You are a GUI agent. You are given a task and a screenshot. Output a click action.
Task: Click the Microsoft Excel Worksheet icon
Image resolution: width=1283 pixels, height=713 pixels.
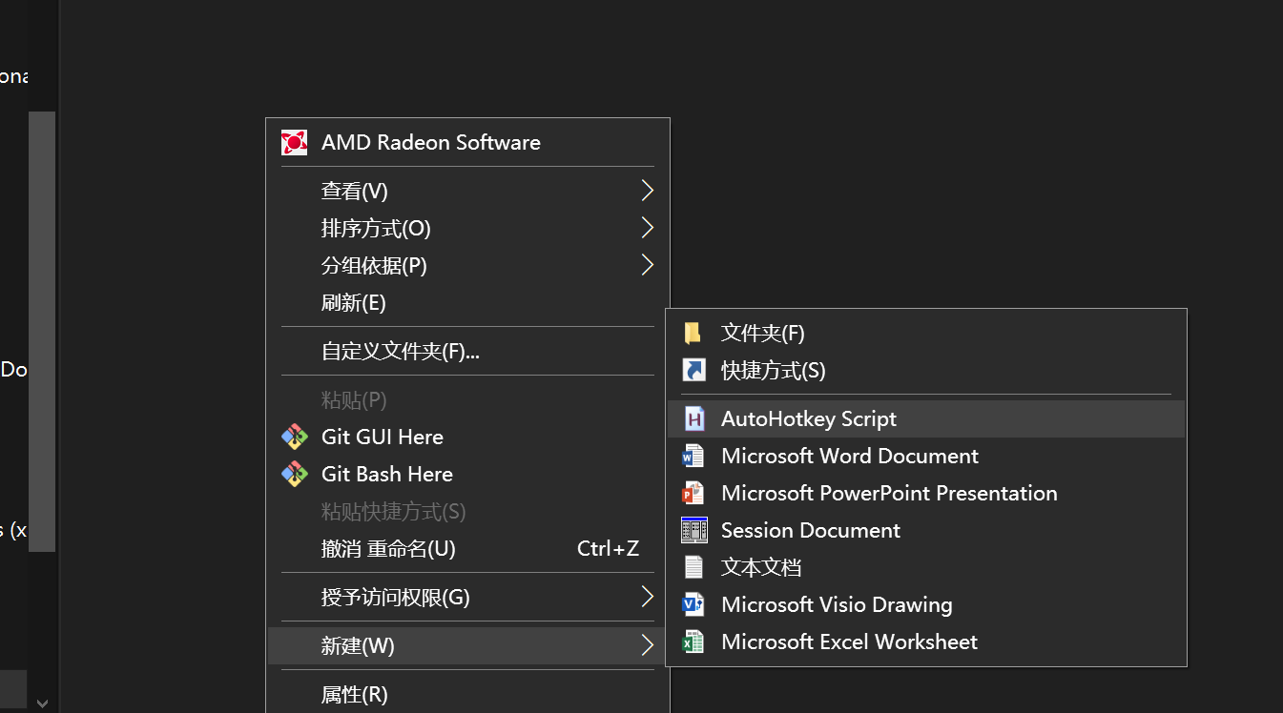693,642
